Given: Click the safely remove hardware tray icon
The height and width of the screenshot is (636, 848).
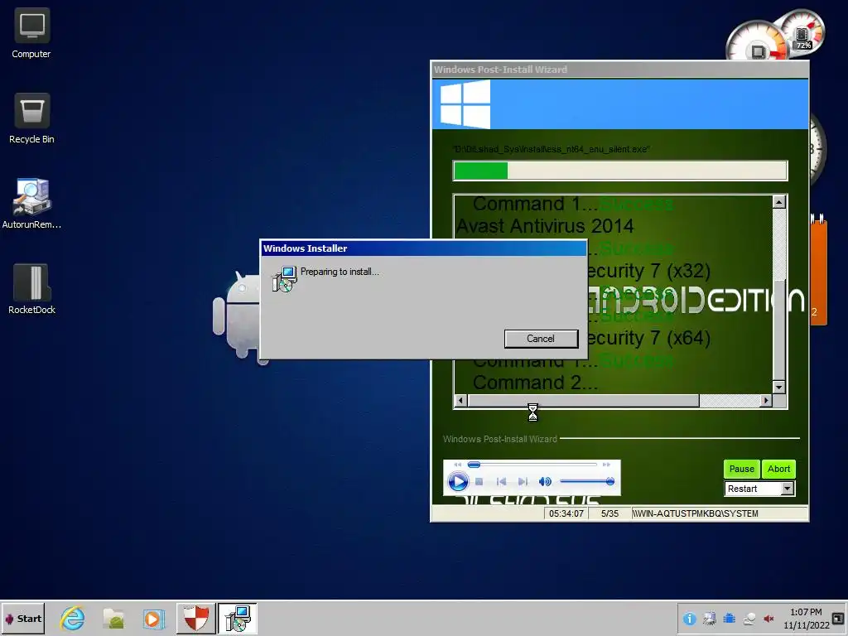Looking at the screenshot, I should 749,619.
